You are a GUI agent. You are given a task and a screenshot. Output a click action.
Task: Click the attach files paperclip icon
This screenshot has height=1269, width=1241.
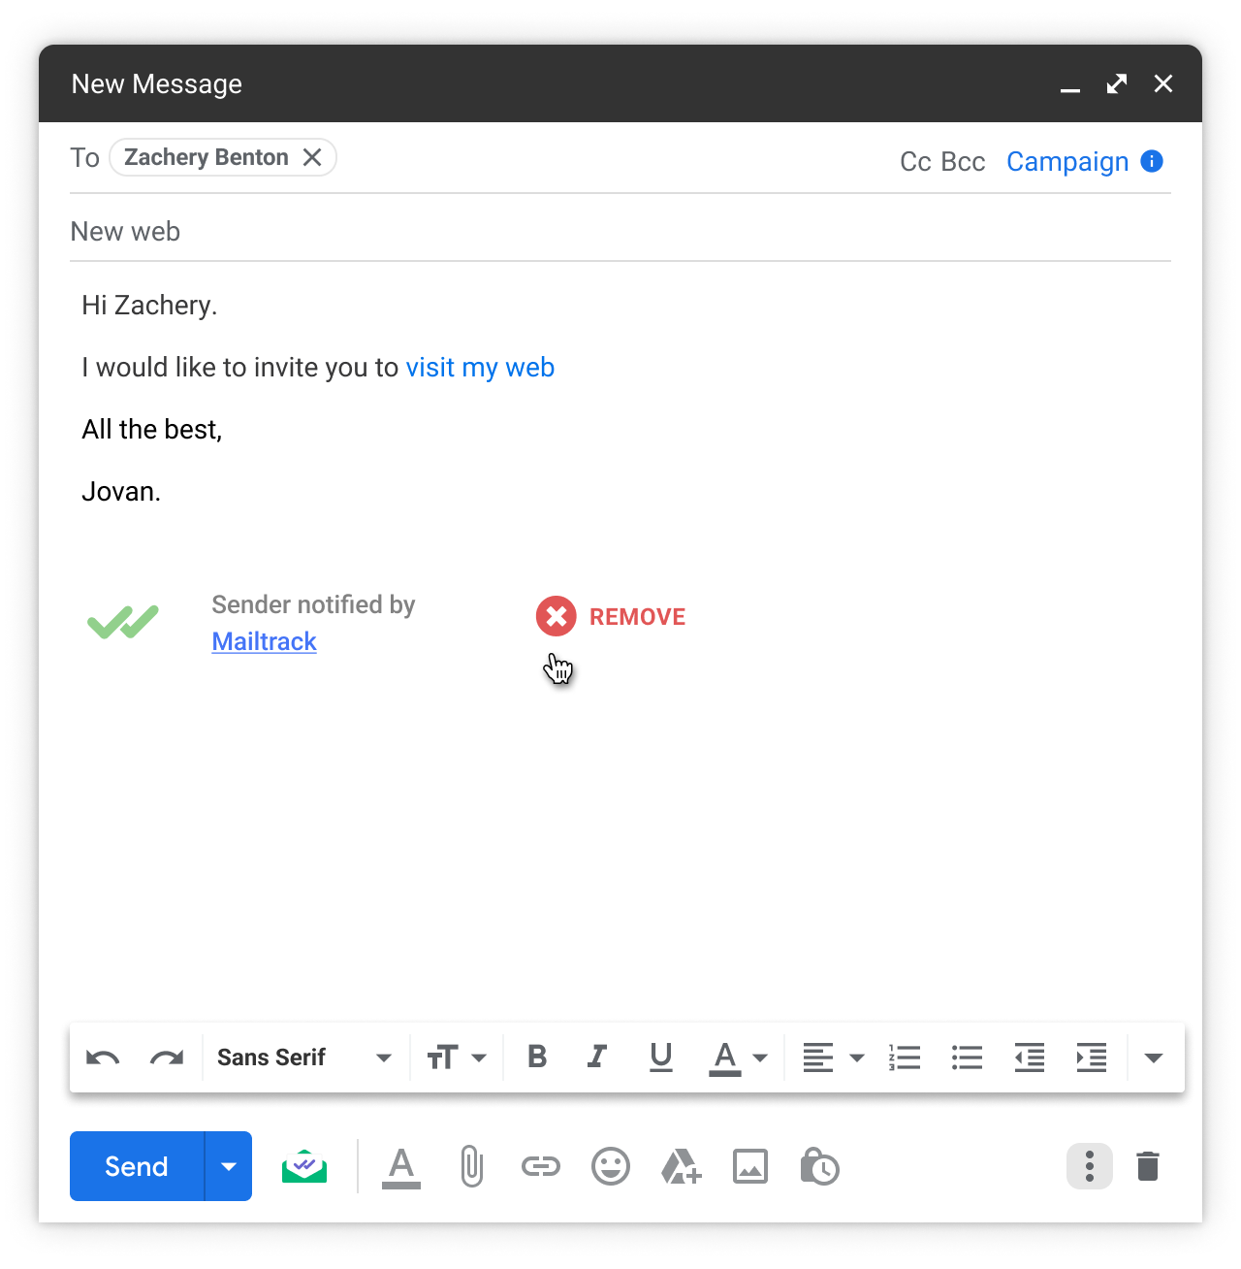point(471,1166)
